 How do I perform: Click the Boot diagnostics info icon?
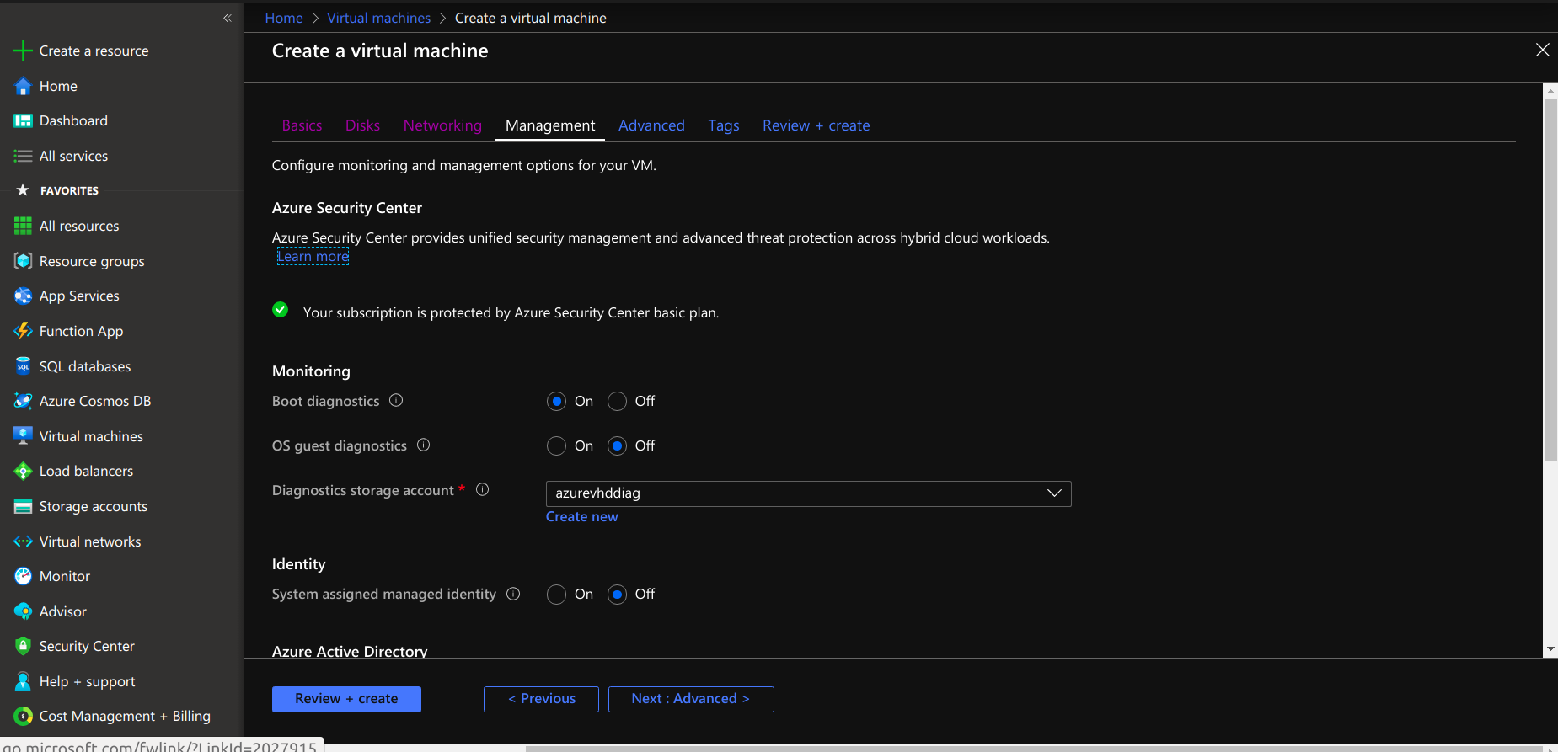click(x=396, y=401)
